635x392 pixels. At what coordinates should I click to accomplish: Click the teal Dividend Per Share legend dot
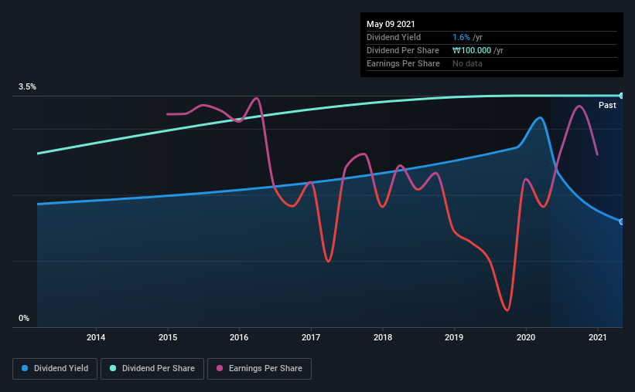113,368
